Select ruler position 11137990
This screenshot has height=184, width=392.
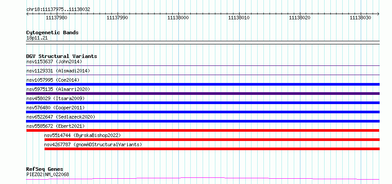click(118, 18)
